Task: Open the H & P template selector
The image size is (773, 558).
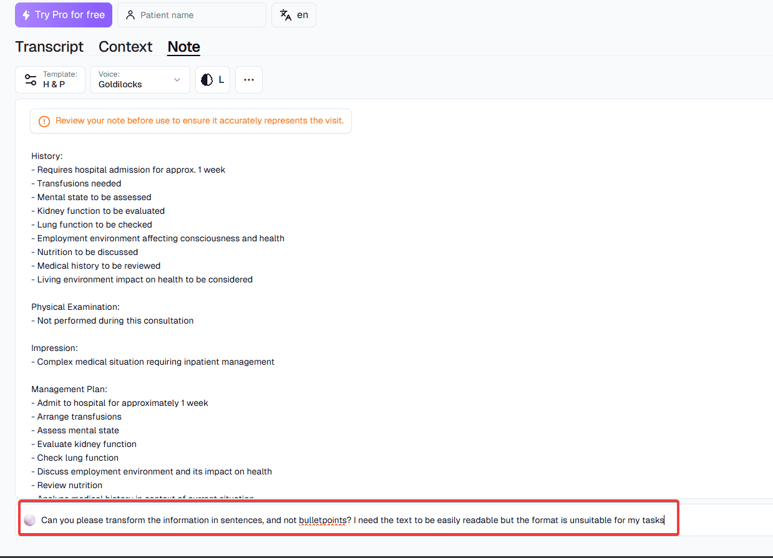Action: pos(51,80)
